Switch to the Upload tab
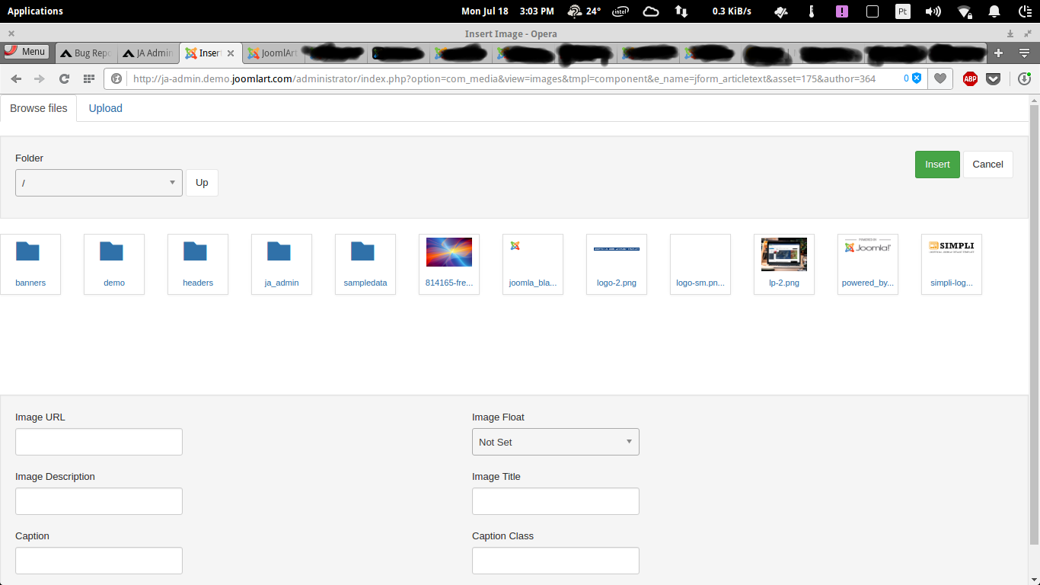1040x585 pixels. tap(105, 108)
